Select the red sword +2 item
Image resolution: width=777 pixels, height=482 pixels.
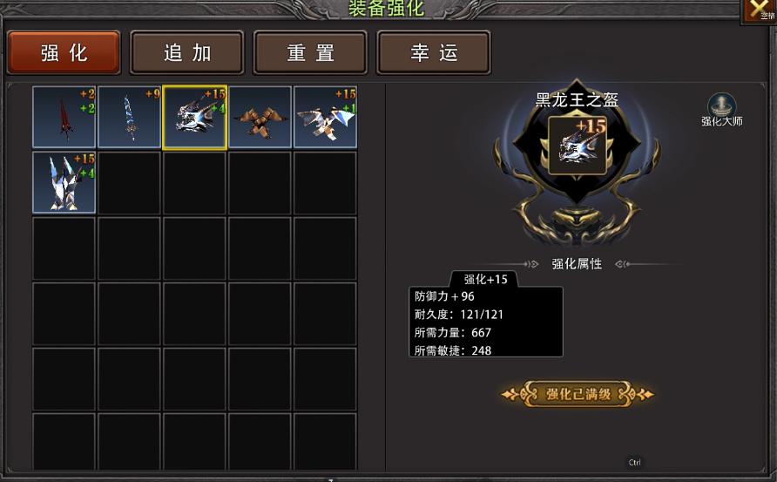point(64,117)
